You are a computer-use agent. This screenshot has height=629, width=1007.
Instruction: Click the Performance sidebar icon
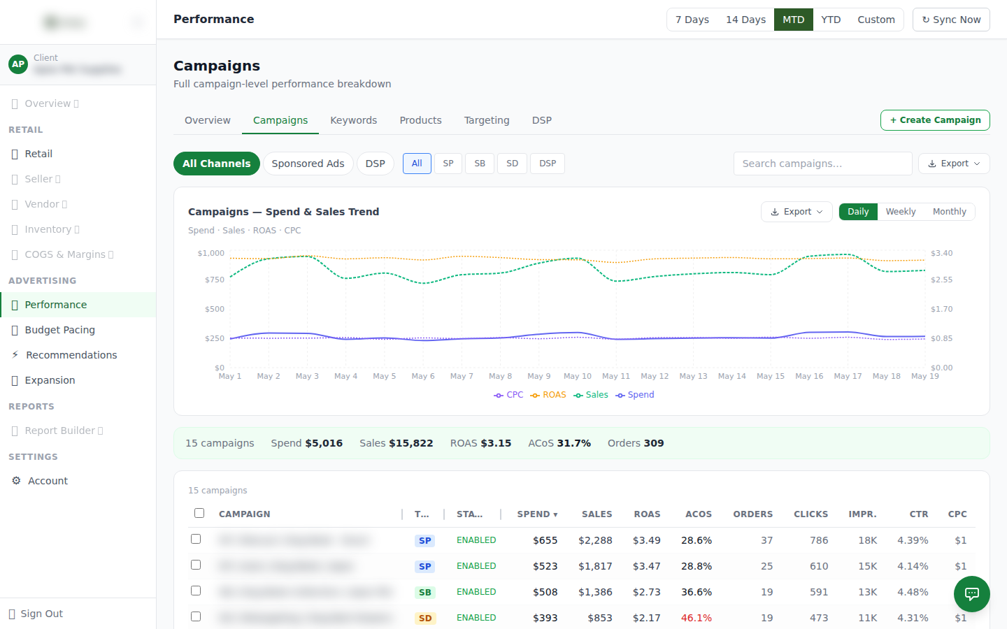point(15,305)
